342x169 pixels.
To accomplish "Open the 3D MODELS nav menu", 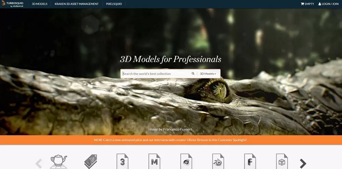I will (39, 4).
